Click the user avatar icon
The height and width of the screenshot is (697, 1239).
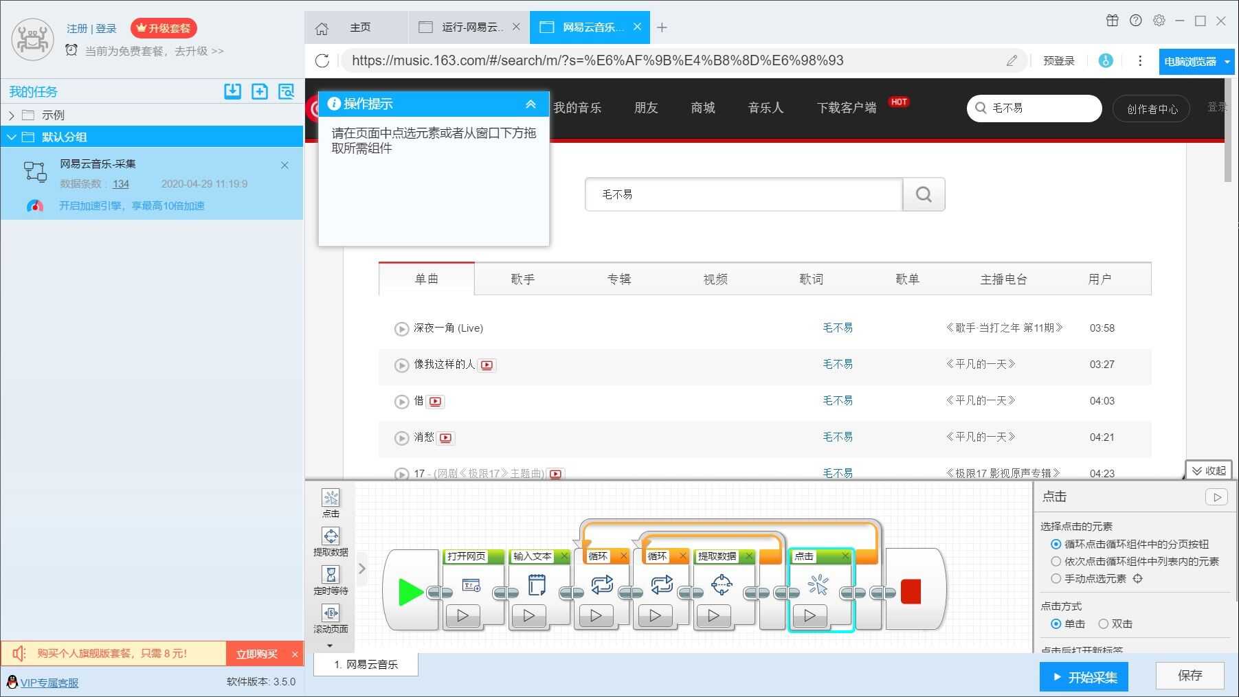32,39
